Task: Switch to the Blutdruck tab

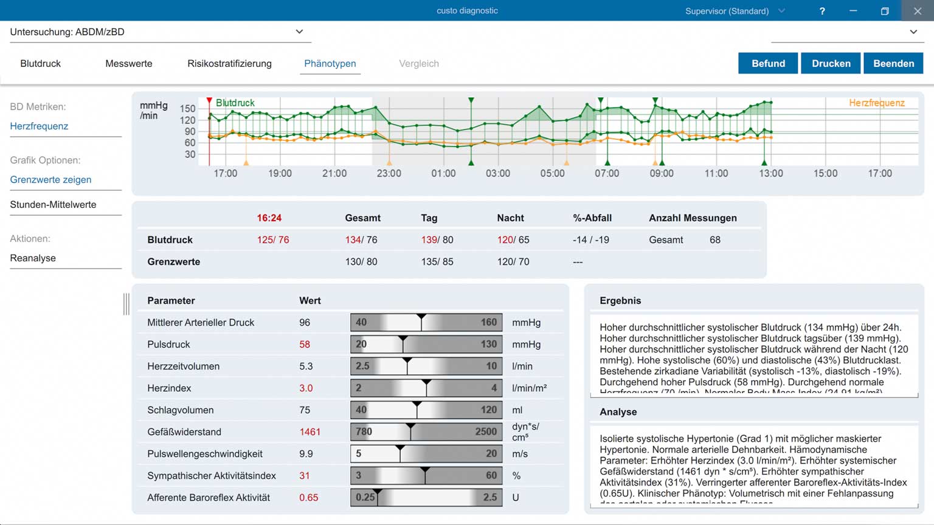Action: 40,63
